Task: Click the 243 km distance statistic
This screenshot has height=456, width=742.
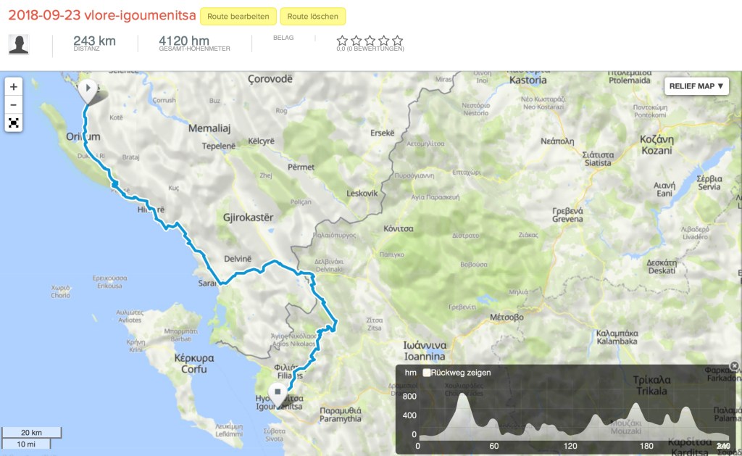Action: coord(94,42)
